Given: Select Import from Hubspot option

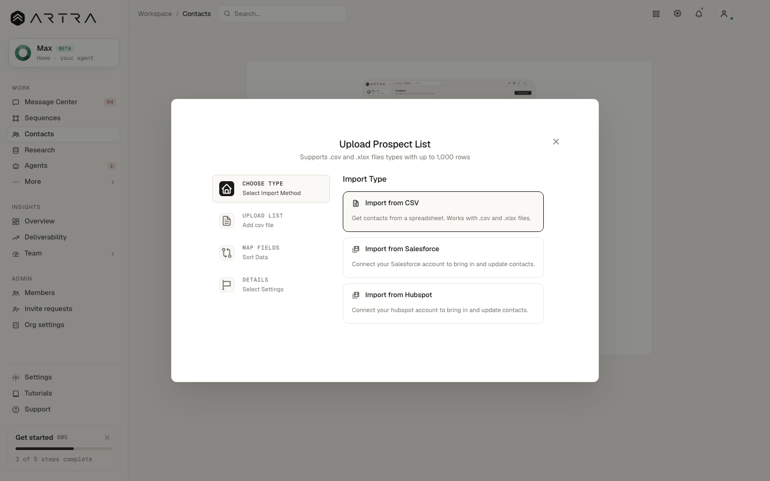Looking at the screenshot, I should pyautogui.click(x=443, y=304).
